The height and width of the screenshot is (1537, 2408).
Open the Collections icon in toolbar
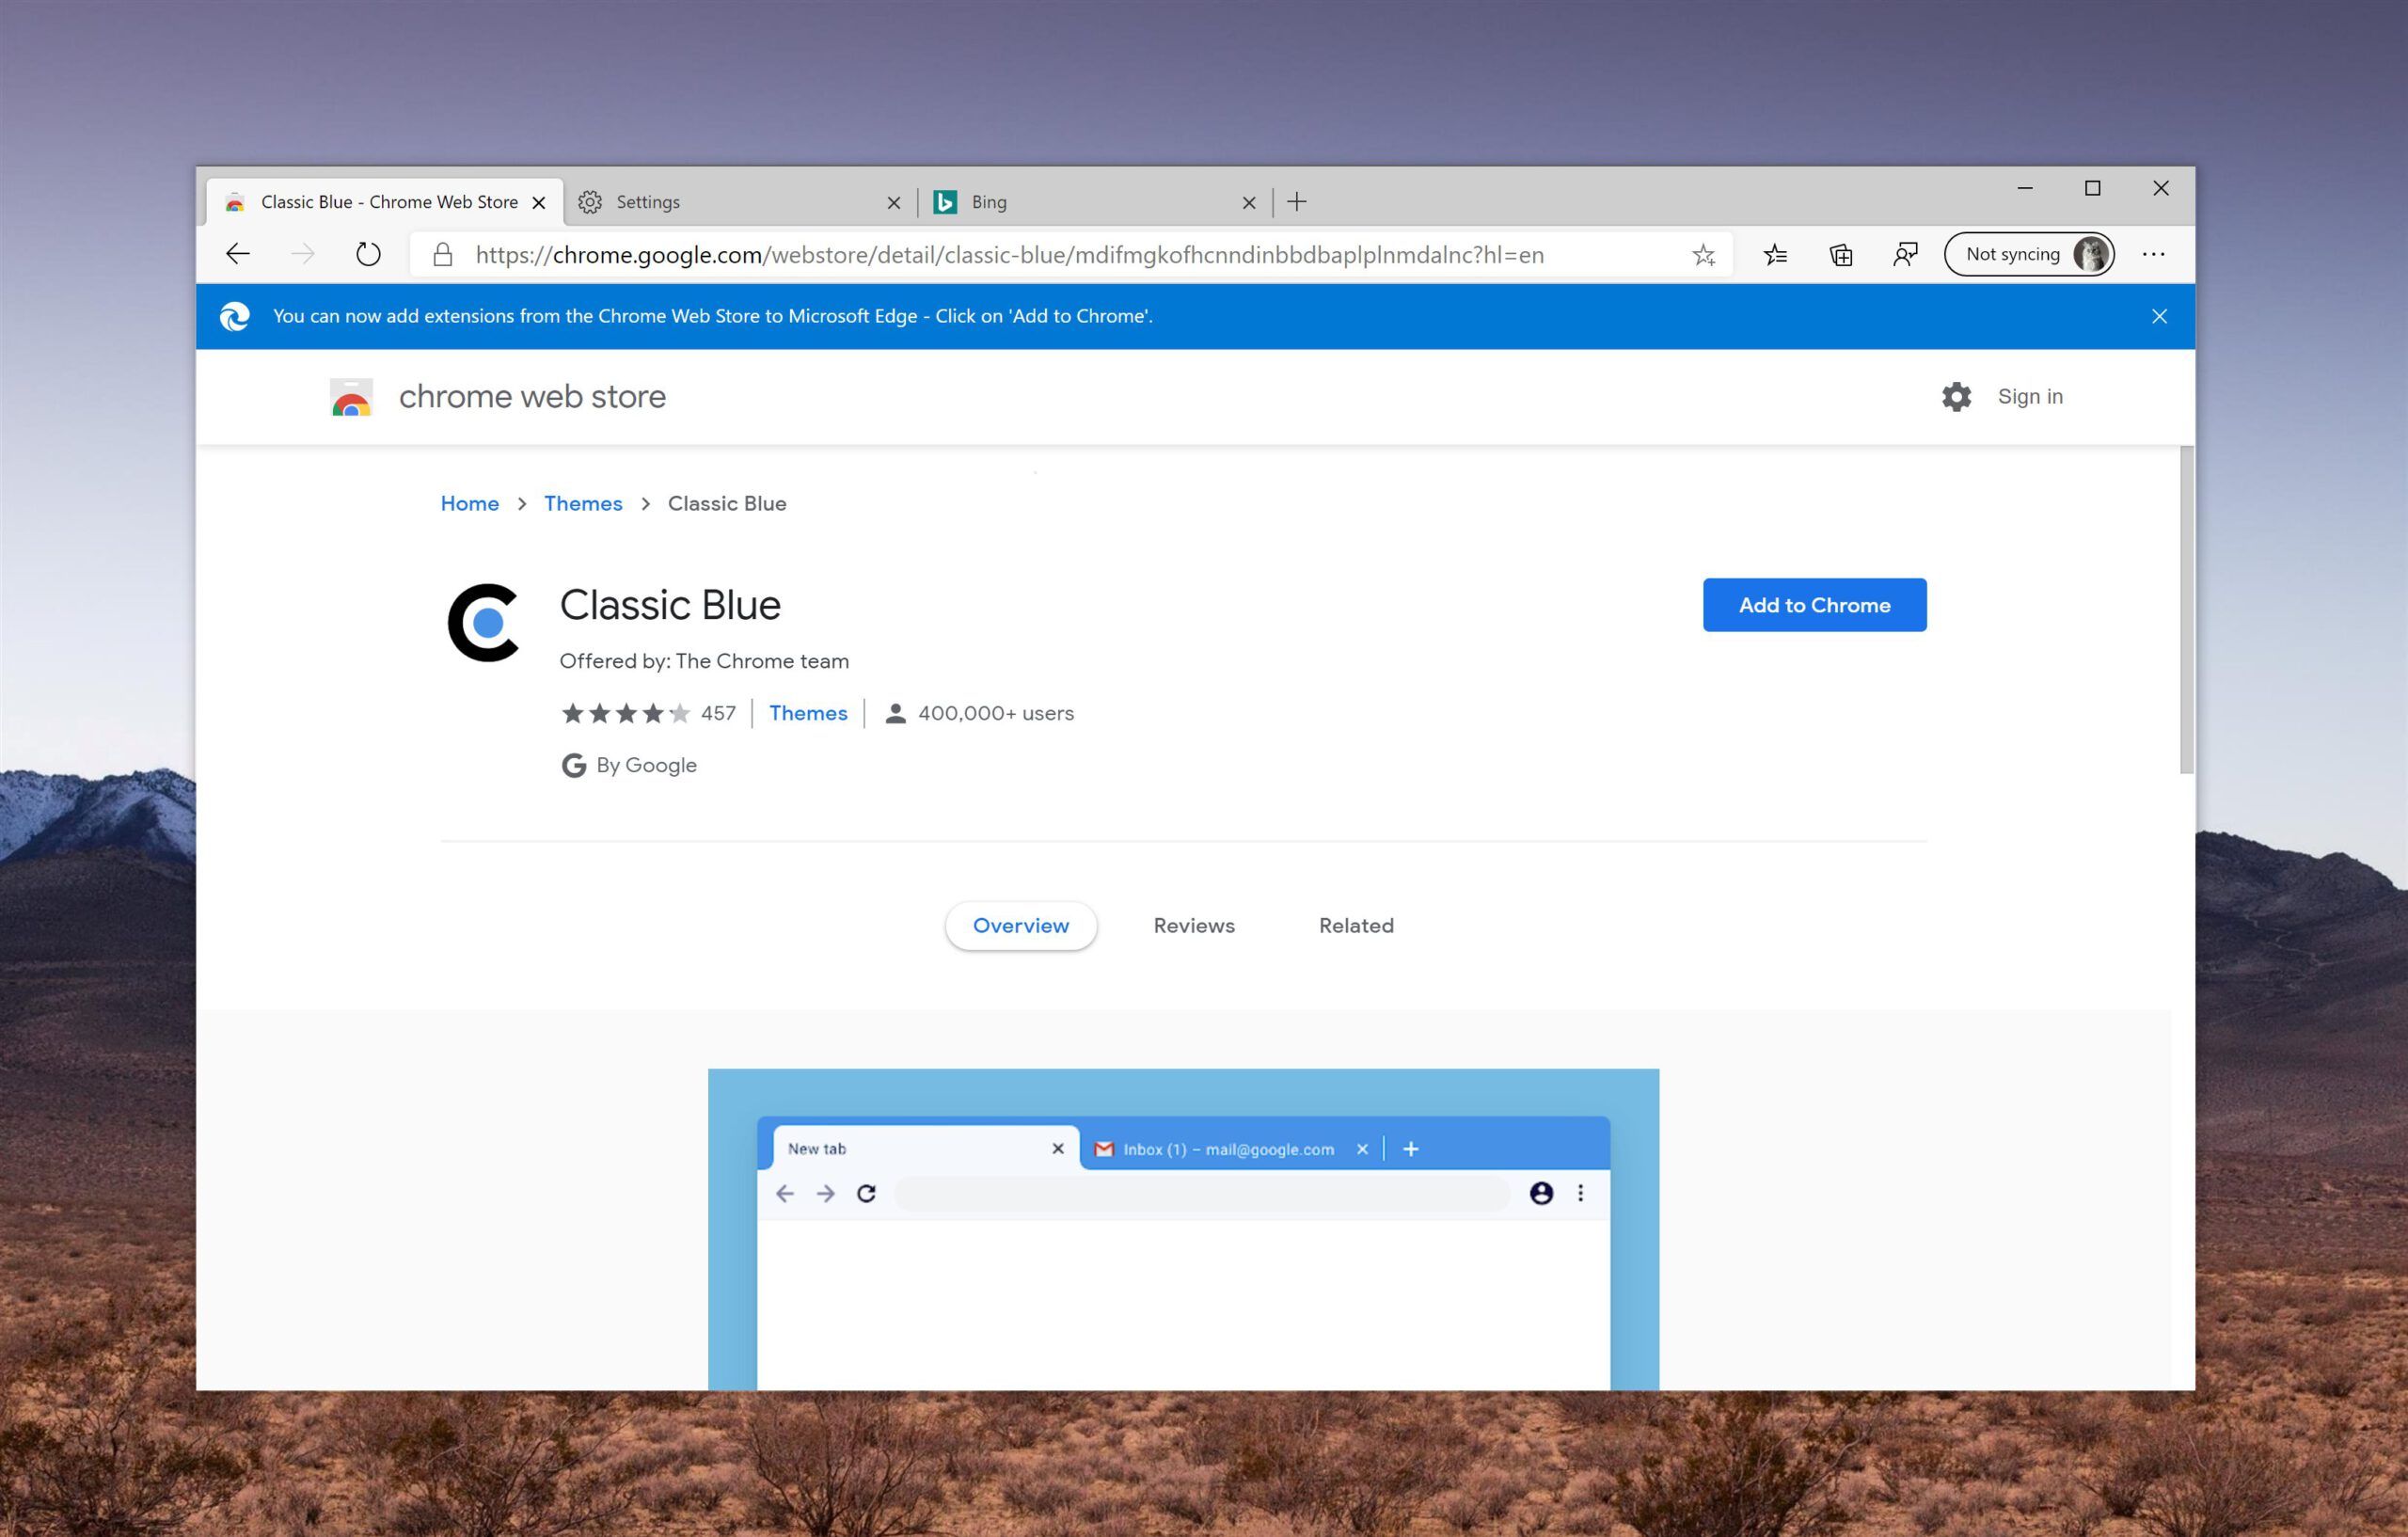pos(1841,255)
